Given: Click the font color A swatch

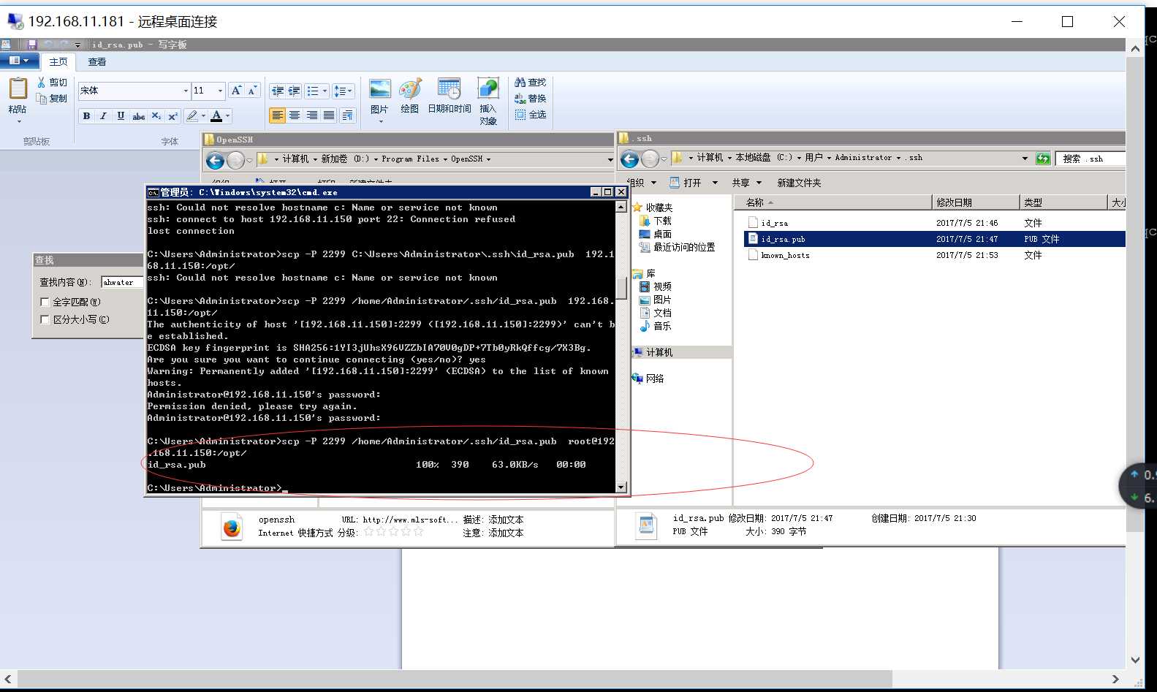Looking at the screenshot, I should pos(216,115).
